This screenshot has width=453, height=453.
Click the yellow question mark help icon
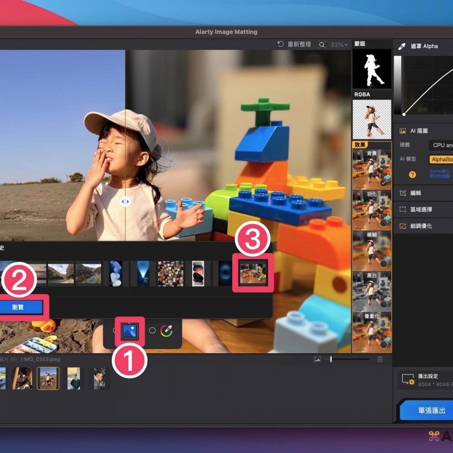[412, 174]
